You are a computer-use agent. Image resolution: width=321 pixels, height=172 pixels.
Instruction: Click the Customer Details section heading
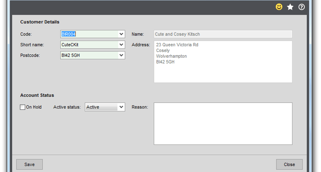point(40,22)
